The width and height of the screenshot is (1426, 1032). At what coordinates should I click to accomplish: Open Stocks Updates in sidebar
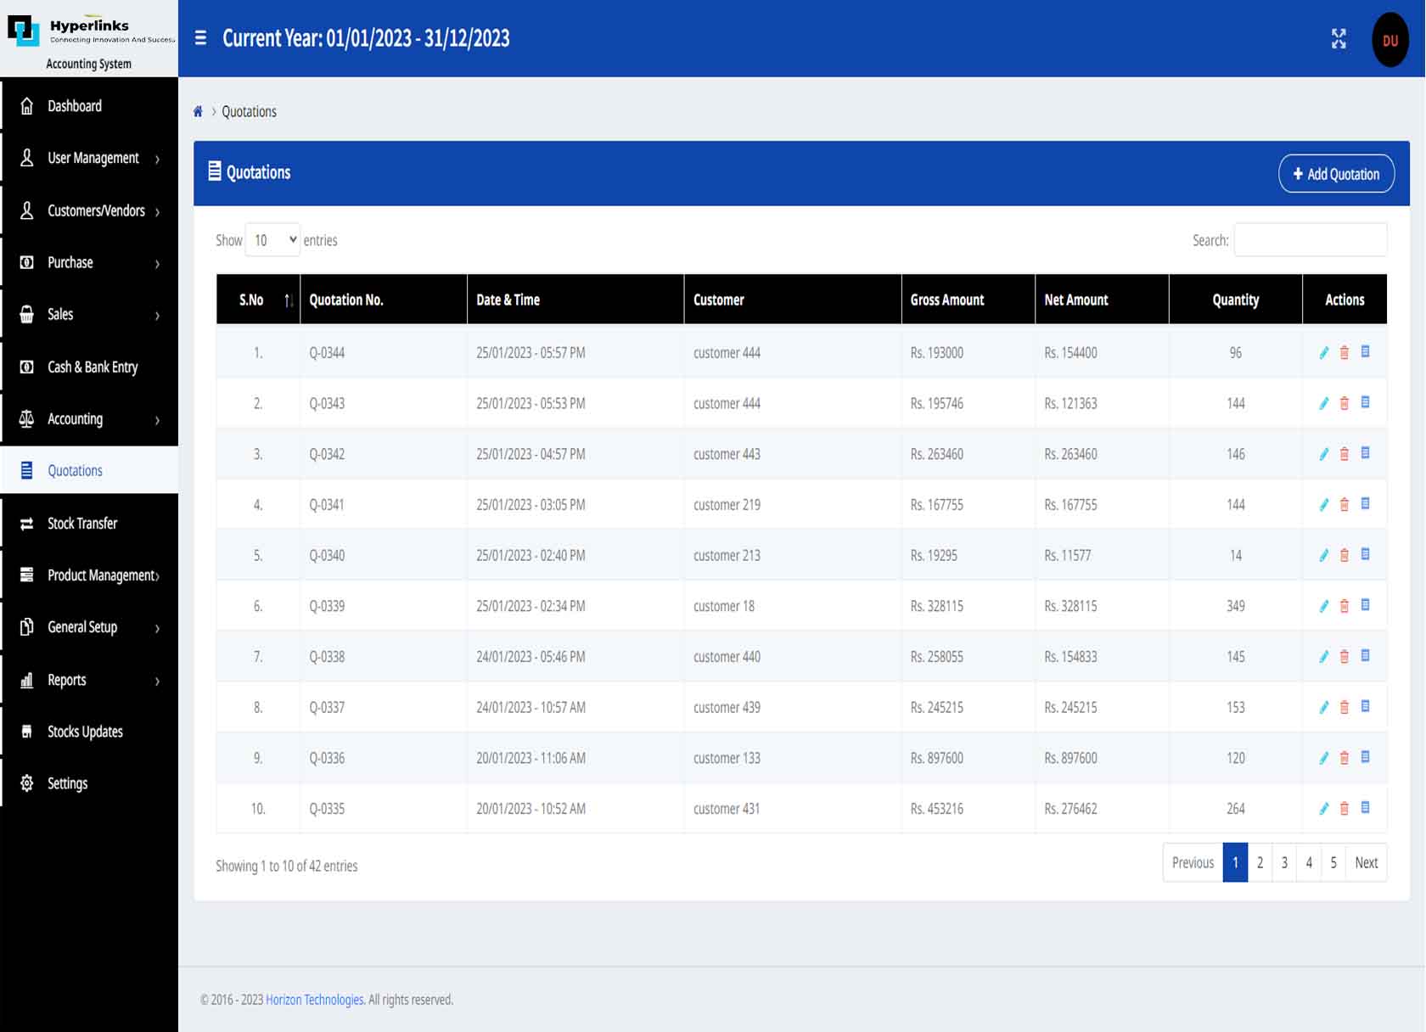[x=89, y=732]
